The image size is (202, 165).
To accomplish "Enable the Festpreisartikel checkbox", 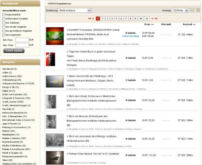I will pyautogui.click(x=4, y=15).
